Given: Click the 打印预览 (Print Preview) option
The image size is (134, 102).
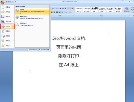Looking at the screenshot, I should [x=32, y=24].
